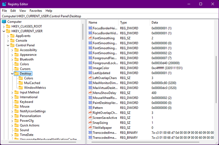The image size is (219, 145).
Task: Expand the TimeDate key
Action: click(x=12, y=135)
